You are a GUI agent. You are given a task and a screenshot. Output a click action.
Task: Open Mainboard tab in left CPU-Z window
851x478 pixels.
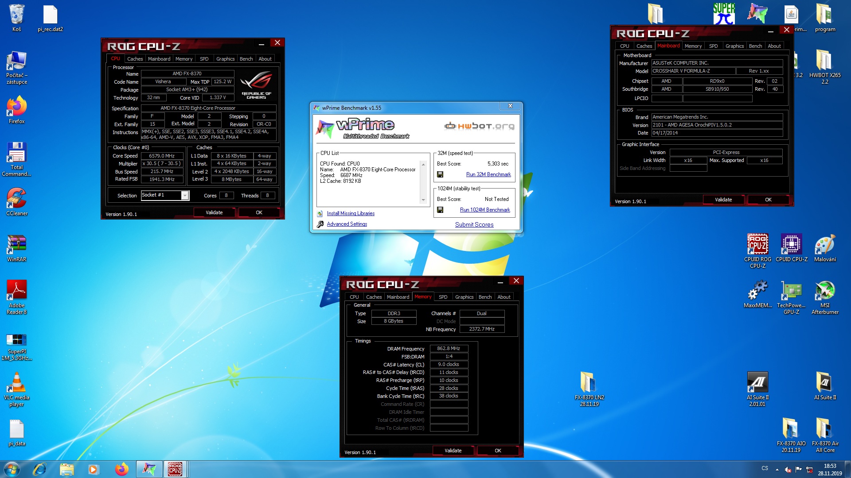(159, 59)
